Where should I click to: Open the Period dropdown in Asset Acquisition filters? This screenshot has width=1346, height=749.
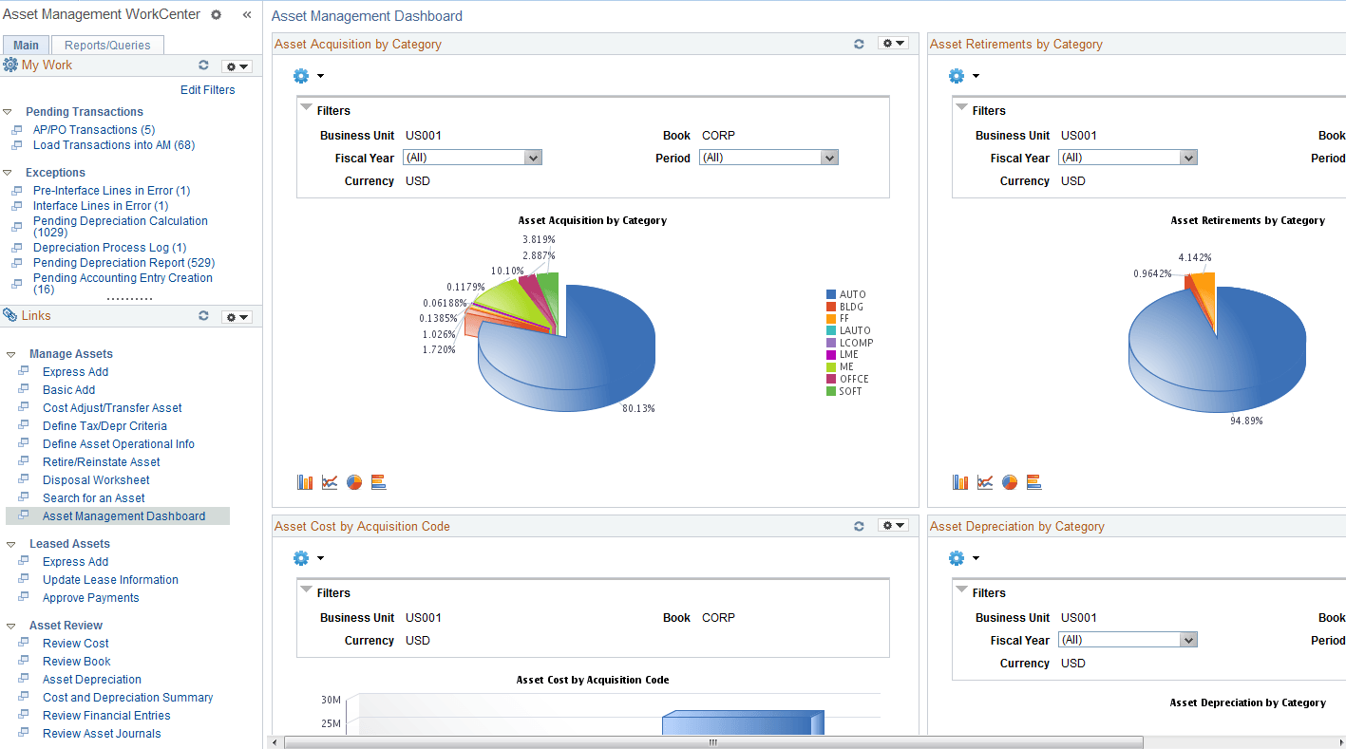point(825,158)
